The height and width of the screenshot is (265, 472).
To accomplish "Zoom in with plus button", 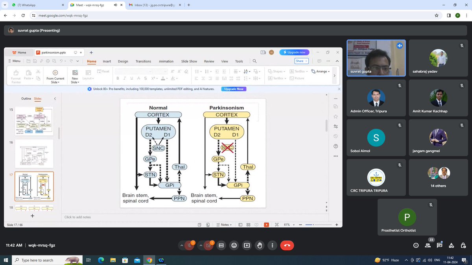I will click(336, 225).
